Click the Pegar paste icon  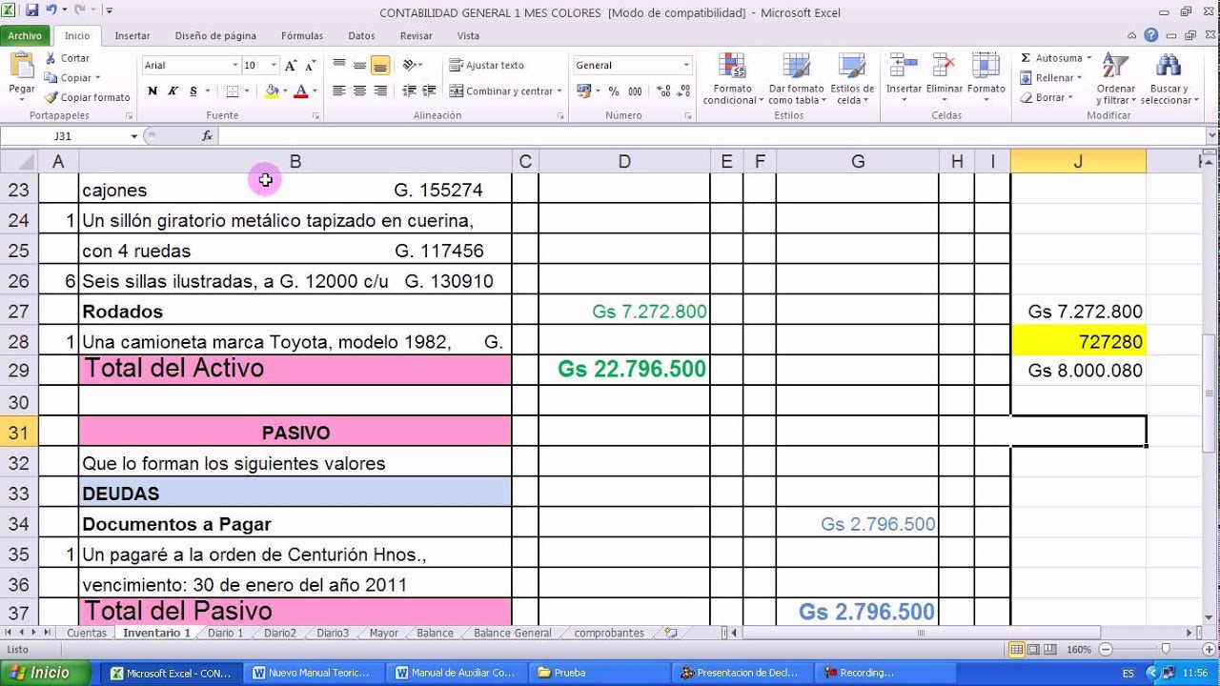21,67
